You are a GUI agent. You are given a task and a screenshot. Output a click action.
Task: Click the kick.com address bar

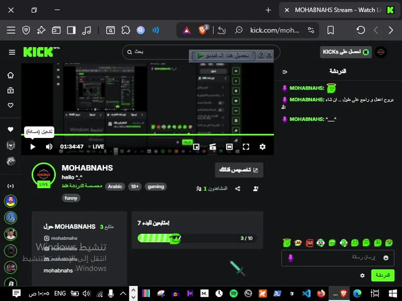click(274, 30)
